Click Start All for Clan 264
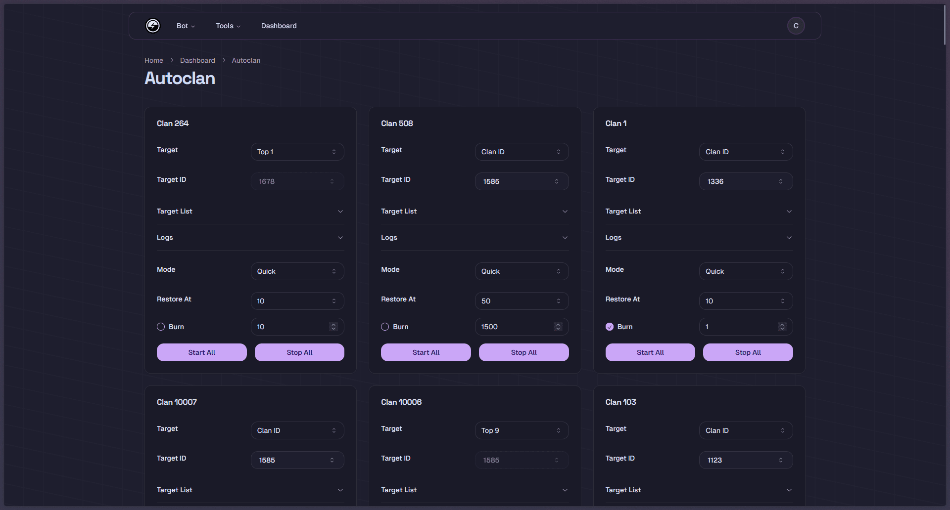950x510 pixels. pyautogui.click(x=201, y=352)
